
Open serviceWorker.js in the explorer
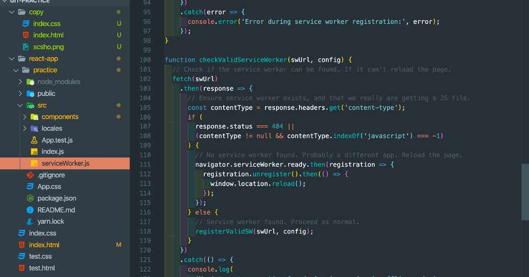point(65,164)
